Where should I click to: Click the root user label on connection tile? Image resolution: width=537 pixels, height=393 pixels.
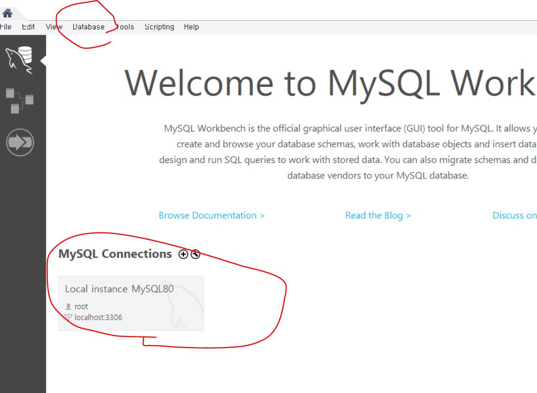tap(81, 306)
